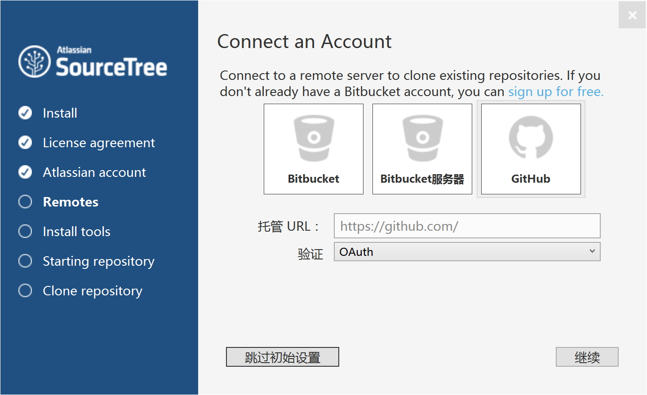The height and width of the screenshot is (395, 647).
Task: Select the Remotes step circle
Action: (25, 202)
